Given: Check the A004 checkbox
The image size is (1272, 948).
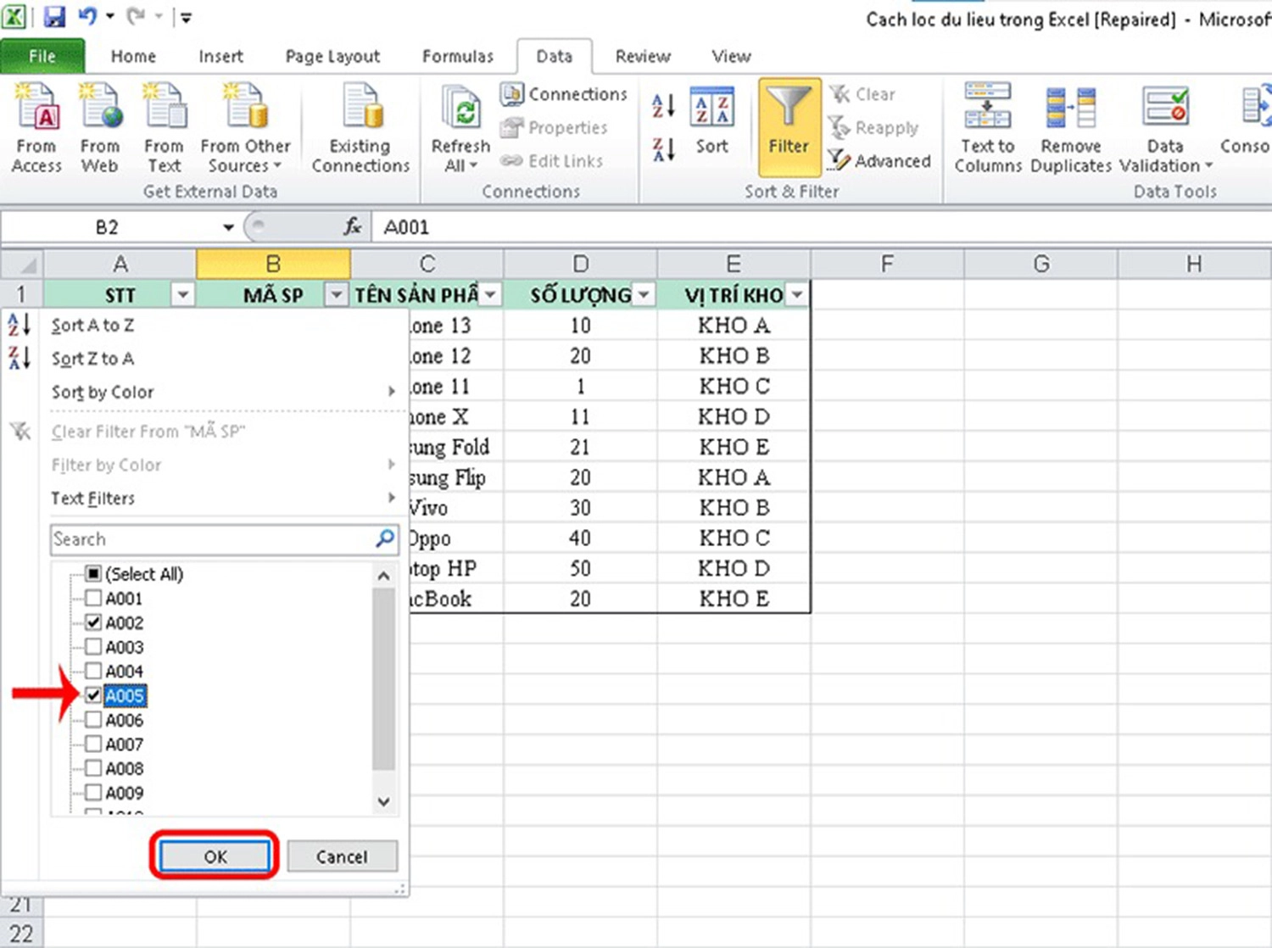Looking at the screenshot, I should pos(94,671).
